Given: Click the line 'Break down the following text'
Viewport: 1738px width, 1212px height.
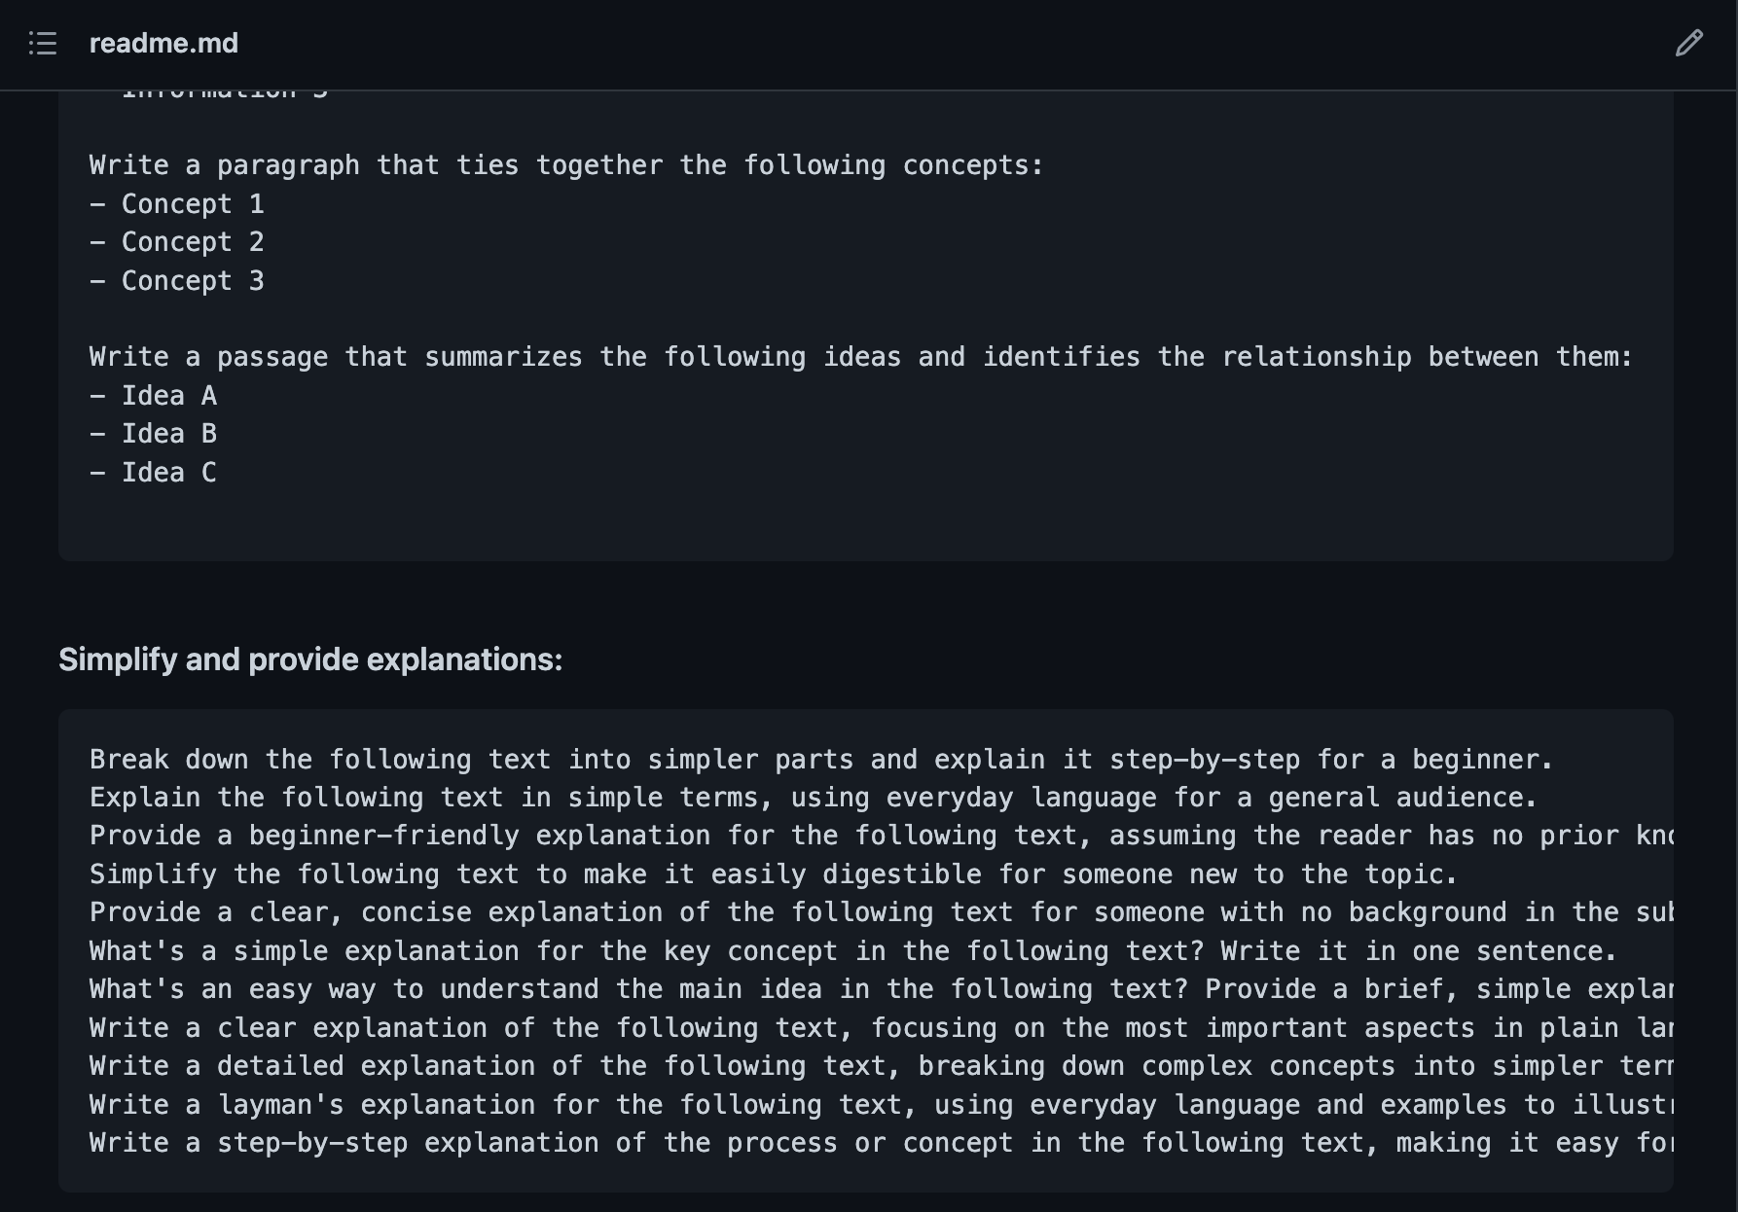Looking at the screenshot, I should point(821,760).
